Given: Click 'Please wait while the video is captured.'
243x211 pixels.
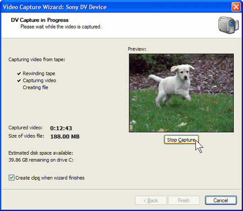Looking at the screenshot, I should [x=61, y=27].
